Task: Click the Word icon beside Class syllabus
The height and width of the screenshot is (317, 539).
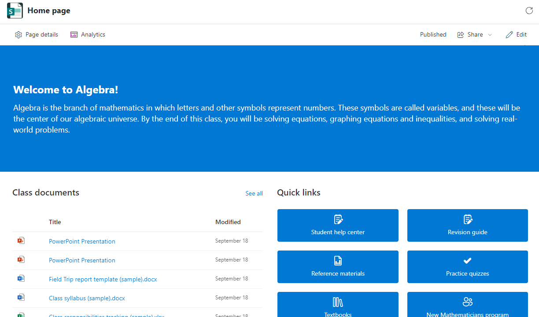Action: pyautogui.click(x=21, y=297)
